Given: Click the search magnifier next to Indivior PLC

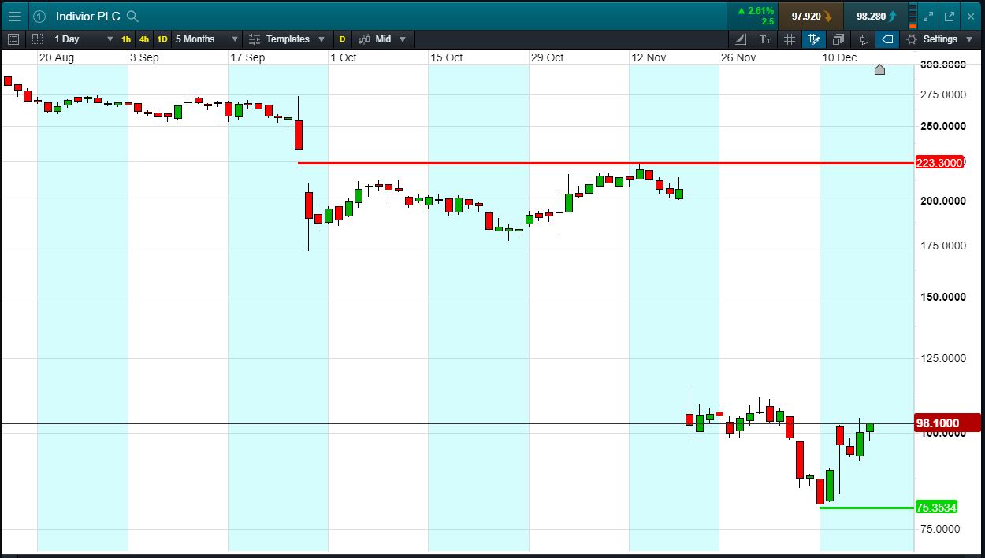Looking at the screenshot, I should click(x=132, y=16).
